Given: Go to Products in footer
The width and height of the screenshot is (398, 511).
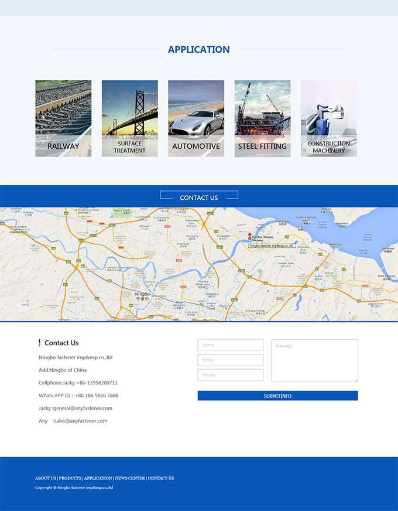Looking at the screenshot, I should [x=70, y=478].
